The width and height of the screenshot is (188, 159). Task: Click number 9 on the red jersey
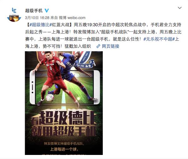click(x=51, y=68)
